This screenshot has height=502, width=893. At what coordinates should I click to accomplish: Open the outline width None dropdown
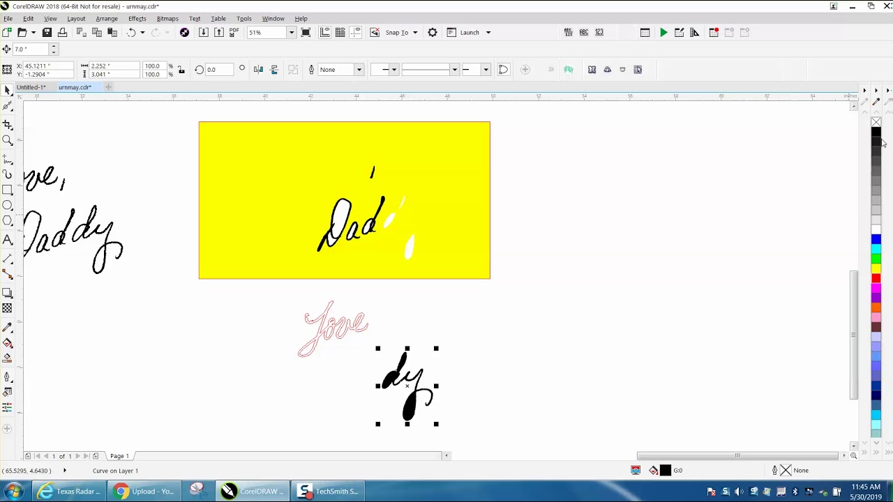tap(359, 69)
